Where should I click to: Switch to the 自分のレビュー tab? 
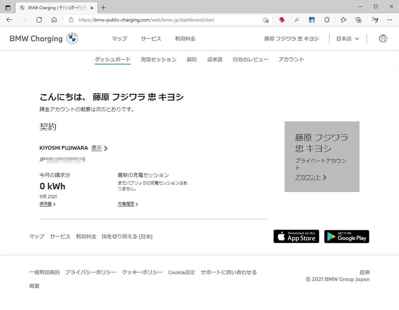coord(250,60)
